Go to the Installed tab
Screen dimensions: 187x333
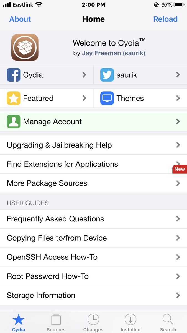coord(130,323)
